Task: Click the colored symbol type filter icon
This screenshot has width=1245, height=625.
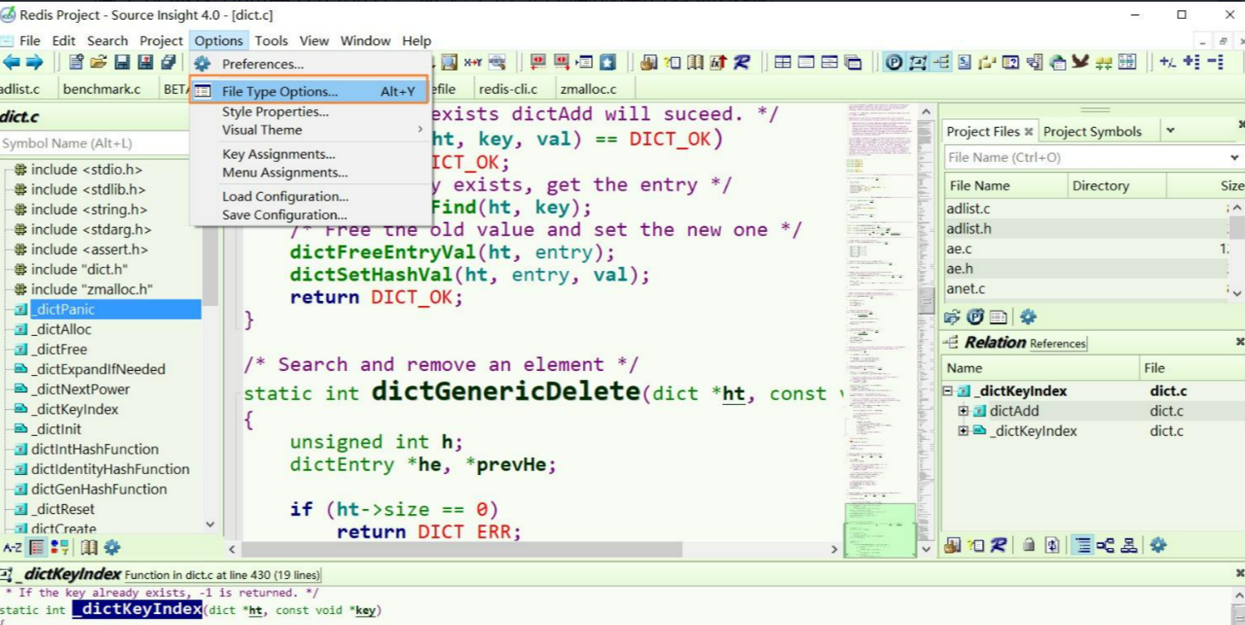Action: pos(60,547)
